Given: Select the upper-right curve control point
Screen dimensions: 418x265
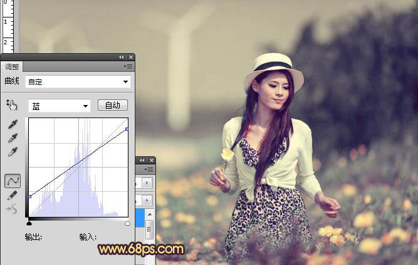Looking at the screenshot, I should [127, 129].
